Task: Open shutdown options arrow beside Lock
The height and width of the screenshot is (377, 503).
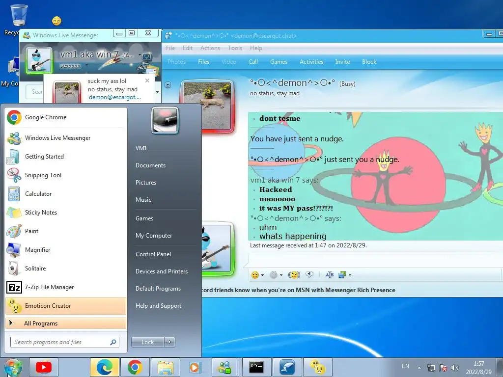Action: [169, 342]
